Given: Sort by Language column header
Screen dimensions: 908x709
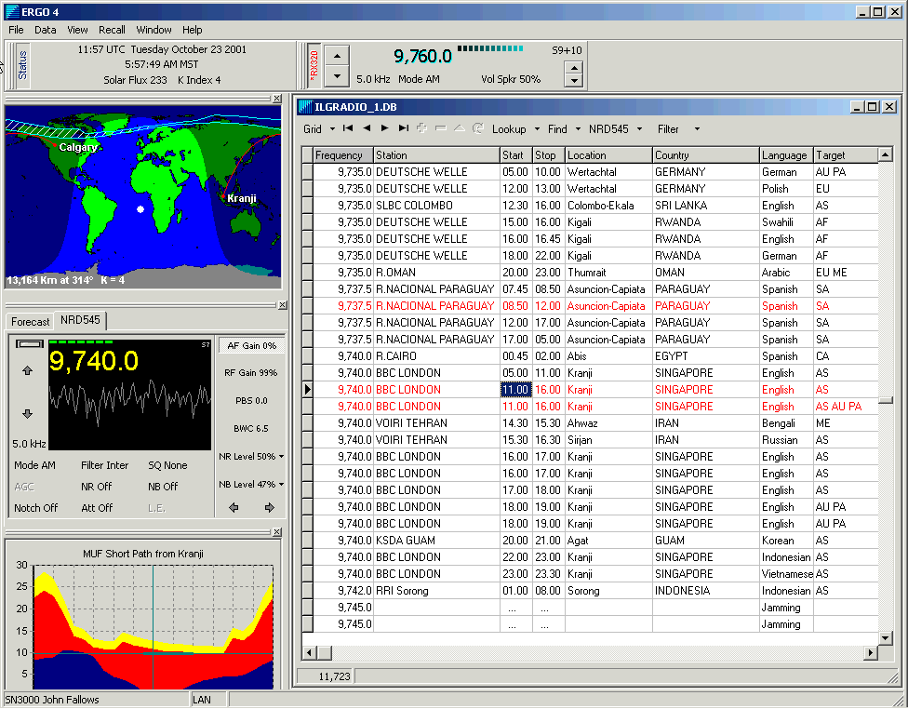Looking at the screenshot, I should (786, 155).
